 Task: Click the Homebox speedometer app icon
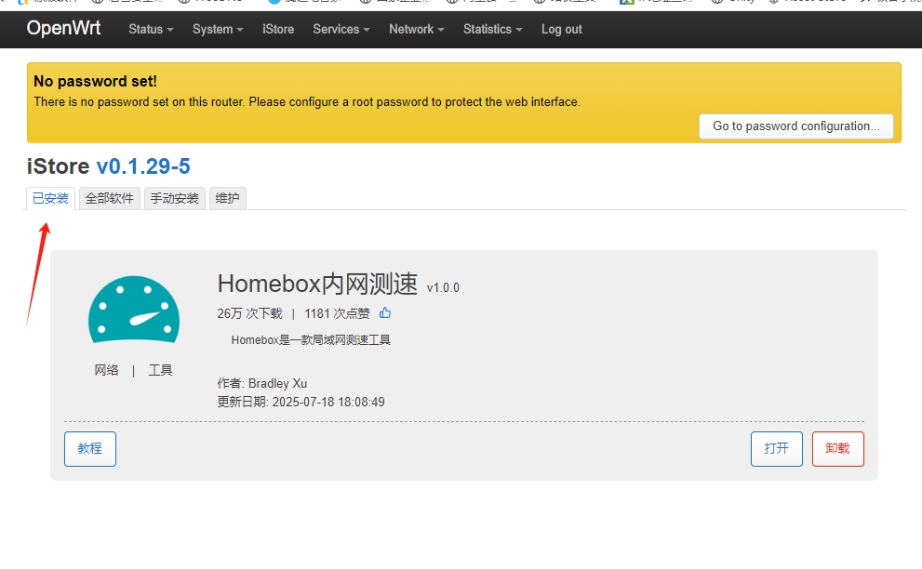click(x=133, y=310)
